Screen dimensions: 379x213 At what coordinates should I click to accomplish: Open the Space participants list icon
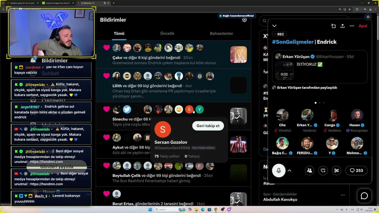309,170
